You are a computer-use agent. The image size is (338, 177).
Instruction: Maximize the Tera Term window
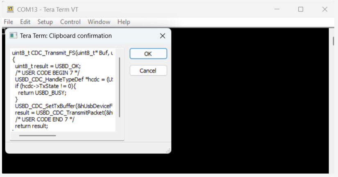(x=301, y=9)
